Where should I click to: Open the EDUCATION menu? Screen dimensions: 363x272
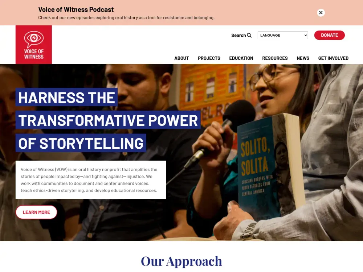pyautogui.click(x=241, y=58)
